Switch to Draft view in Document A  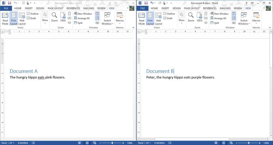click(x=31, y=18)
